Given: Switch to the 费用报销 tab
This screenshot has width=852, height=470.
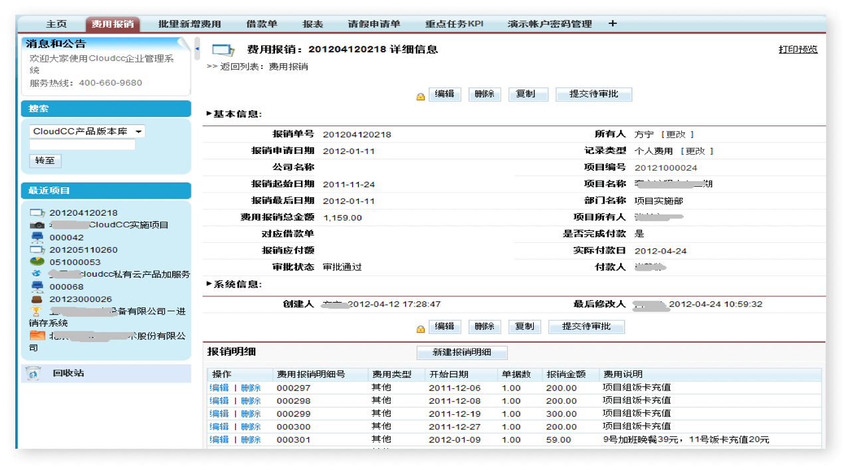Looking at the screenshot, I should [112, 25].
